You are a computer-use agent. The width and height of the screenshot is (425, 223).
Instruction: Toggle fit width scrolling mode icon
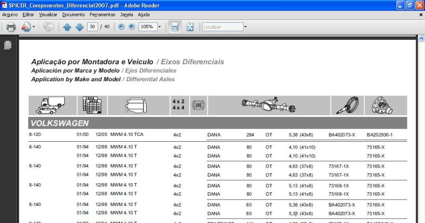click(x=175, y=27)
